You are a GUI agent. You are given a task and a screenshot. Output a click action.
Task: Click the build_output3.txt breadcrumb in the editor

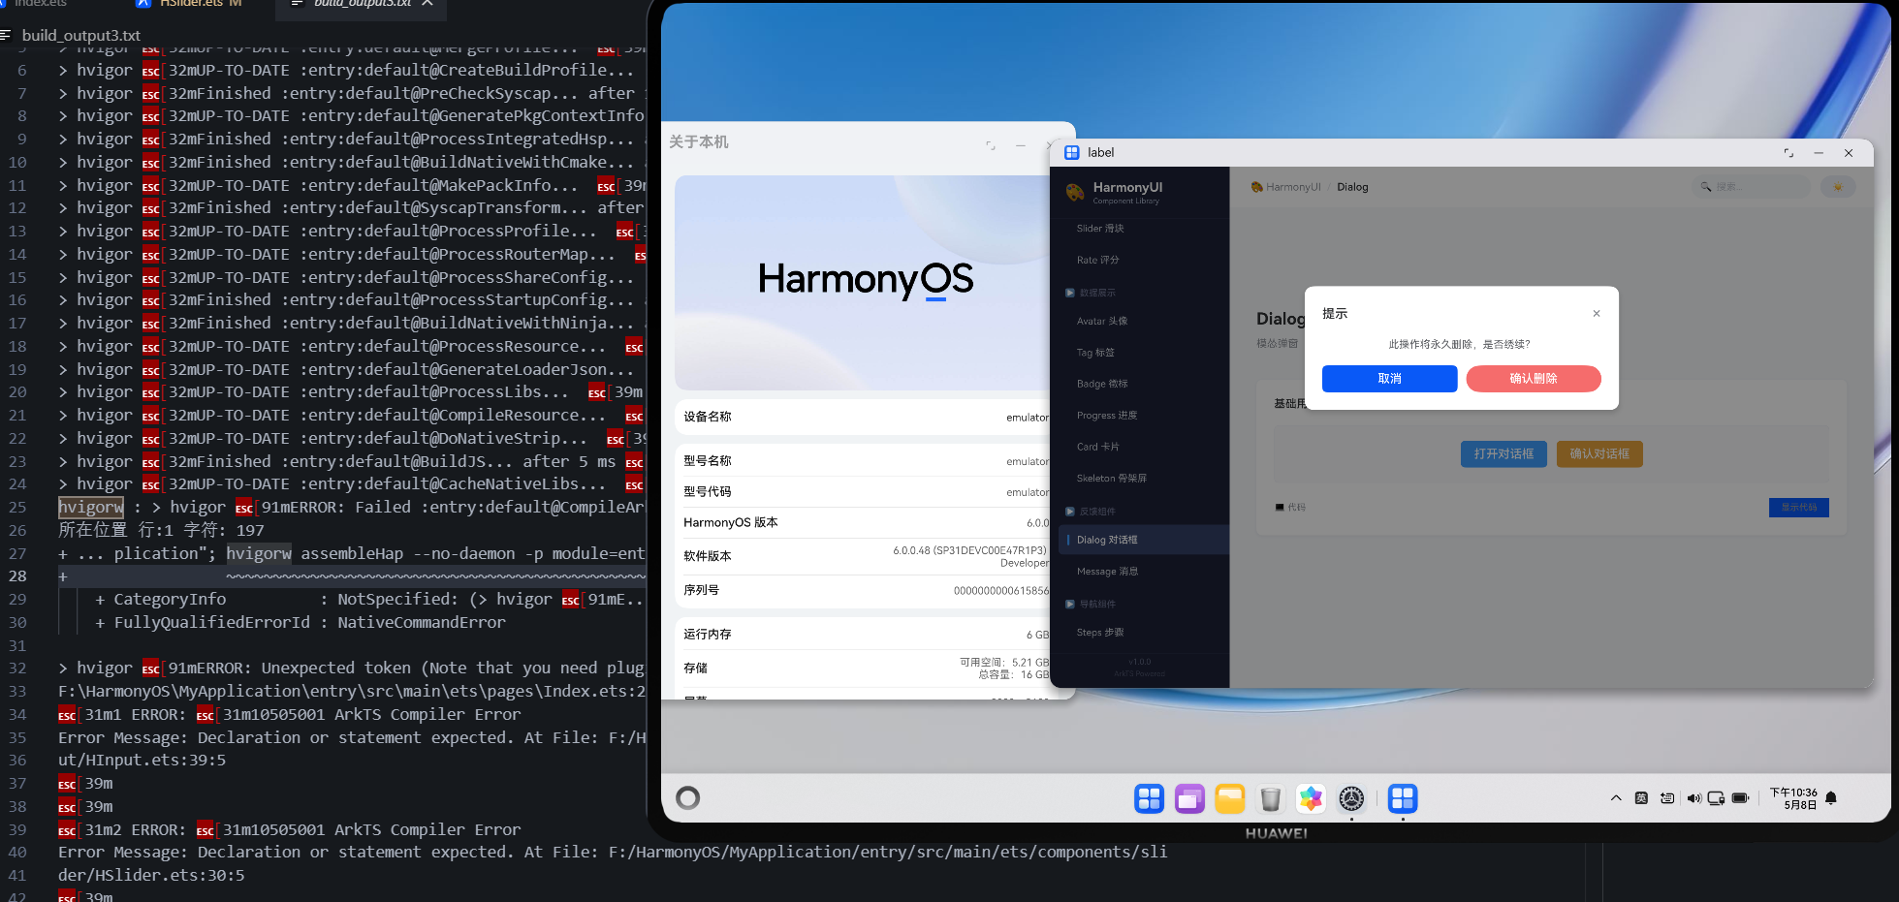click(81, 35)
